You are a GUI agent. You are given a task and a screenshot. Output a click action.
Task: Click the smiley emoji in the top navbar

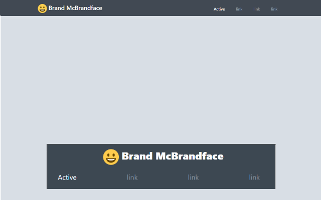click(42, 8)
